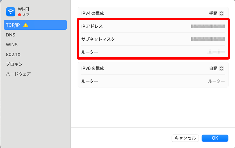Go to the プロキシ tab
Screen dimensions: 235x148
pos(14,64)
